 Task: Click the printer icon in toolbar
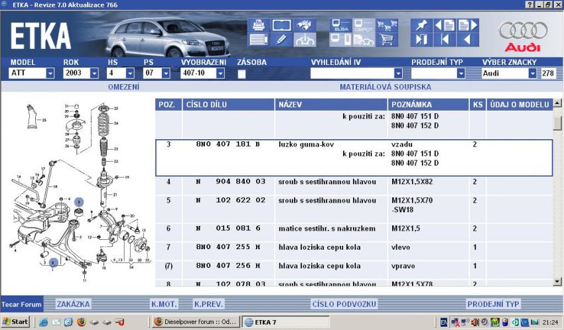tap(258, 25)
